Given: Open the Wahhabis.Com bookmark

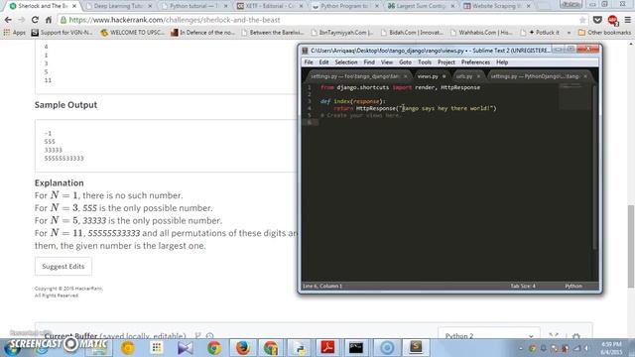Looking at the screenshot, I should [481, 33].
